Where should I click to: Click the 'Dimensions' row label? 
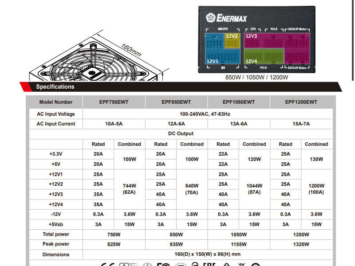pos(56,254)
